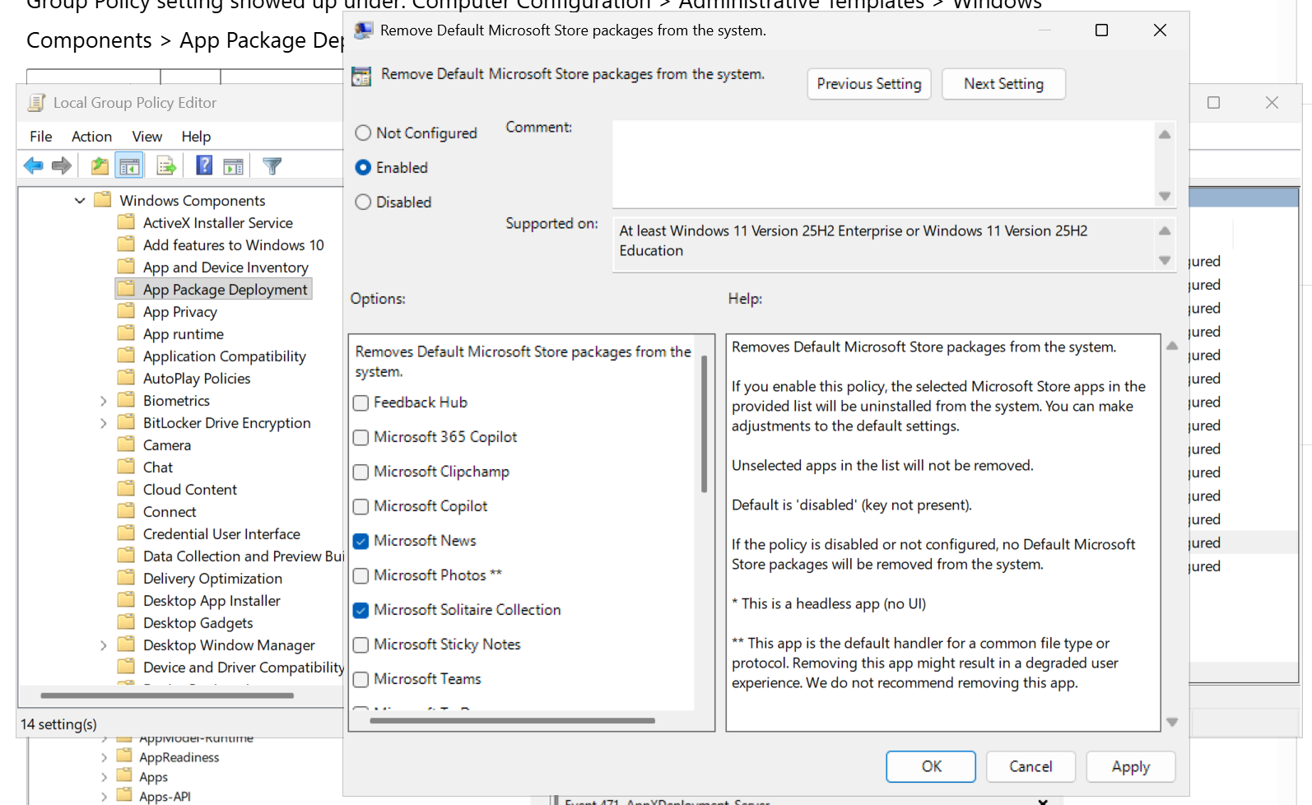Click the Options list horizontal scrollbar thumb
Screen dimensions: 1312x805
[x=512, y=721]
